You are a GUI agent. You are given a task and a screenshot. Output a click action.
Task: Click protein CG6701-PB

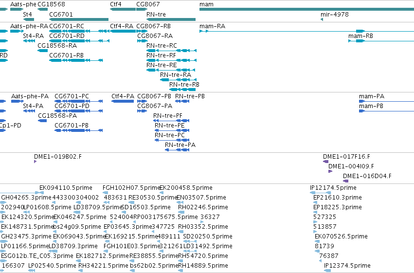tap(78, 130)
